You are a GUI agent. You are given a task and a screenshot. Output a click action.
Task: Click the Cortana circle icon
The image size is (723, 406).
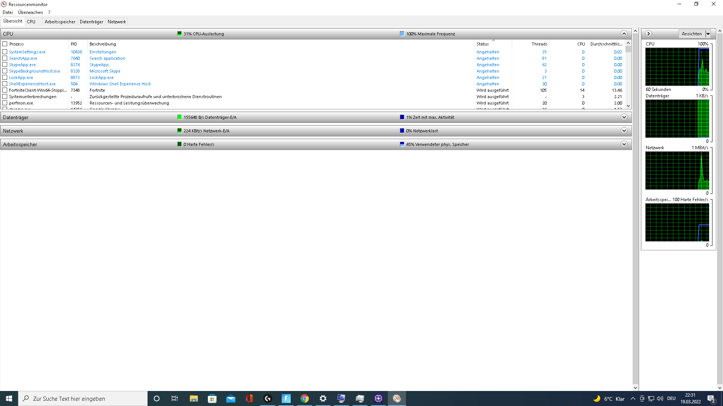tap(157, 398)
